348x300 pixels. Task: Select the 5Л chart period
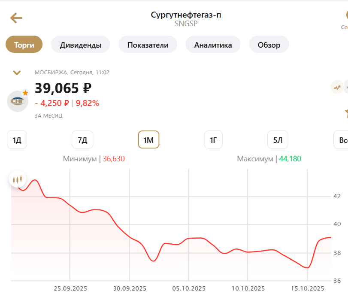click(x=278, y=139)
